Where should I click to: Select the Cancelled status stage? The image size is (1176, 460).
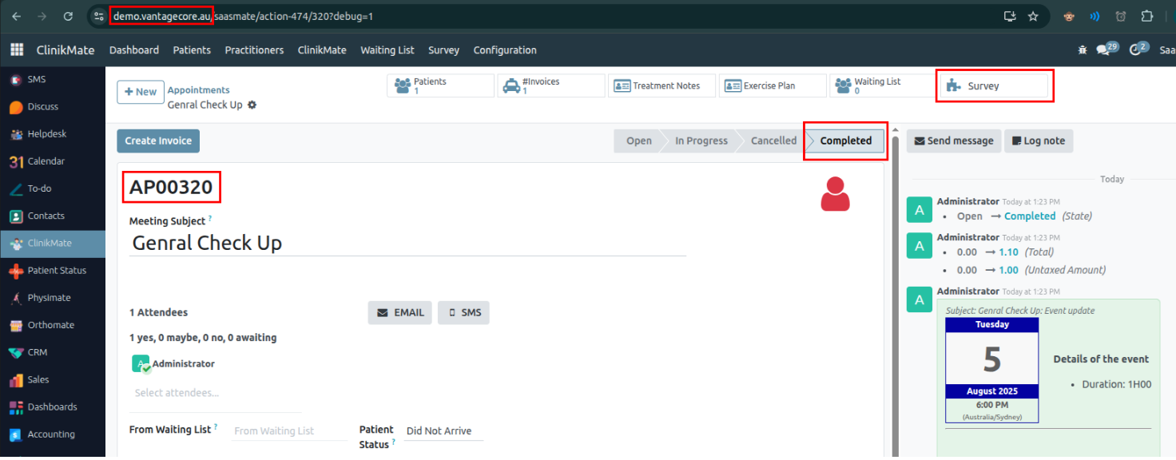pos(773,141)
